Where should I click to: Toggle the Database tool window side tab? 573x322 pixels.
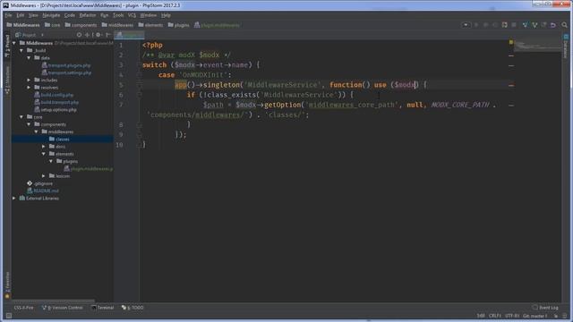[566, 46]
